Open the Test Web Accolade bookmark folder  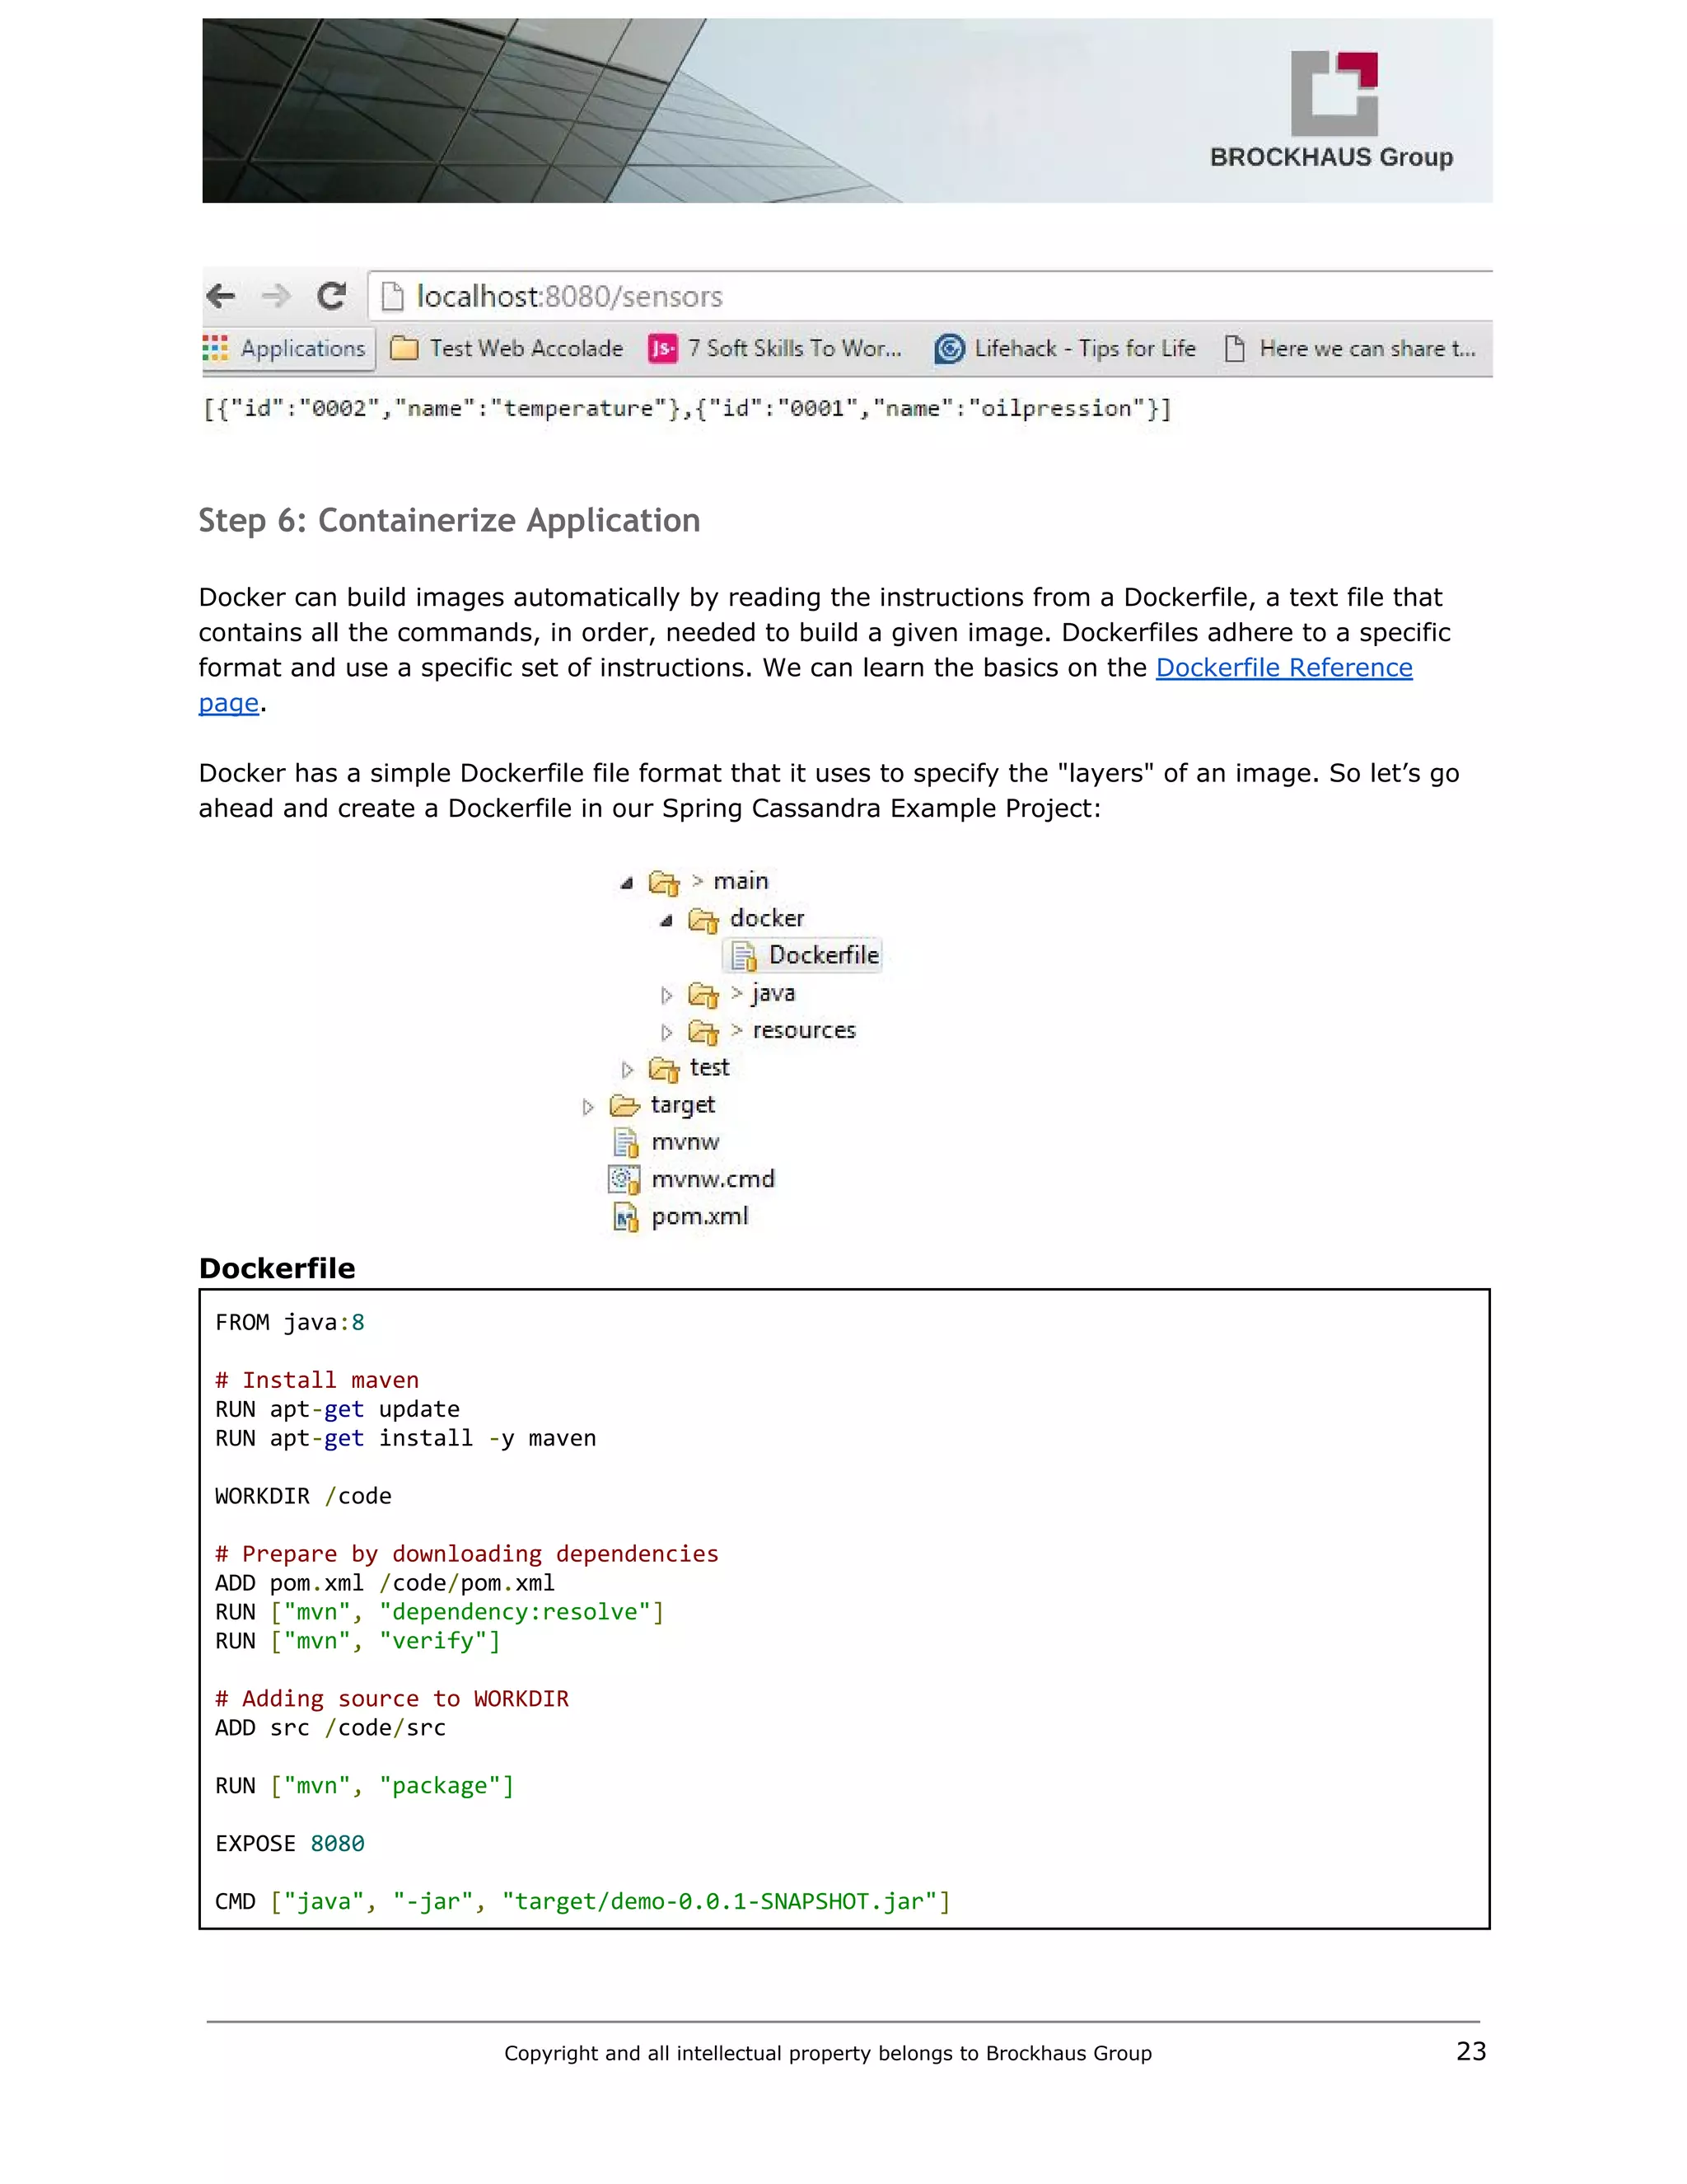507,348
